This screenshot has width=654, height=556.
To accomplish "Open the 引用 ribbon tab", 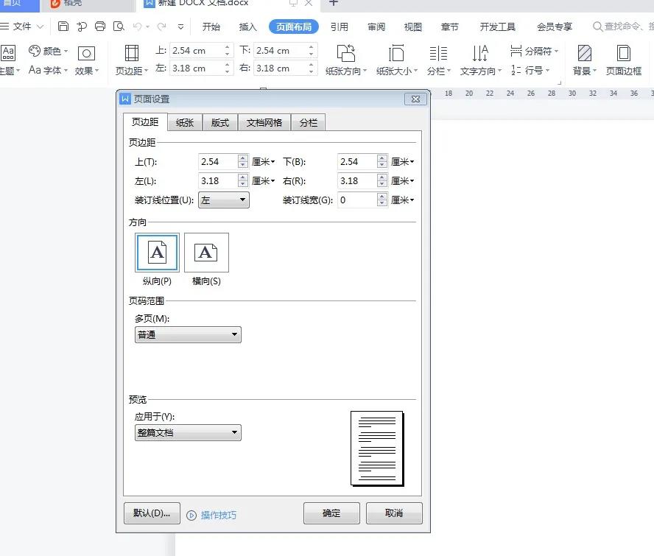I will pos(340,27).
